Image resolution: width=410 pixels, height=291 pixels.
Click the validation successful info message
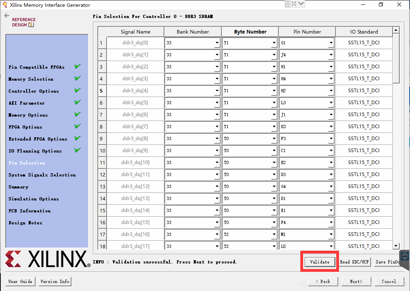click(165, 262)
